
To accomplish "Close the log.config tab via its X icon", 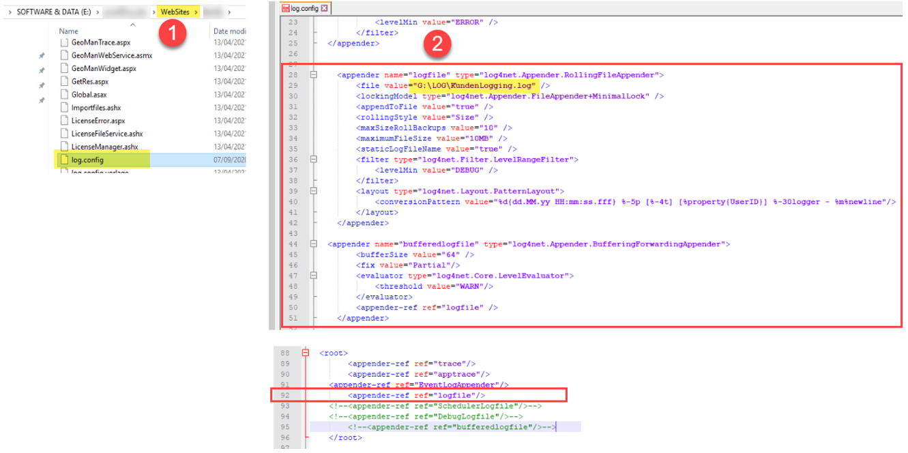I will 324,8.
